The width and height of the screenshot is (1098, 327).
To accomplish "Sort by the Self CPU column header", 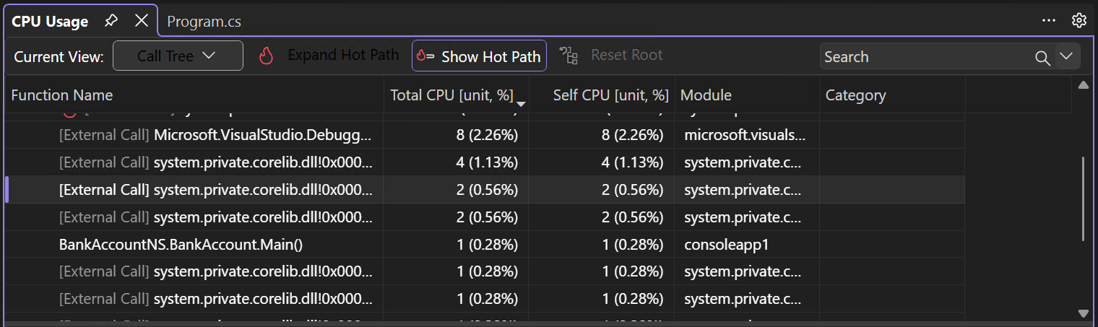I will [610, 95].
